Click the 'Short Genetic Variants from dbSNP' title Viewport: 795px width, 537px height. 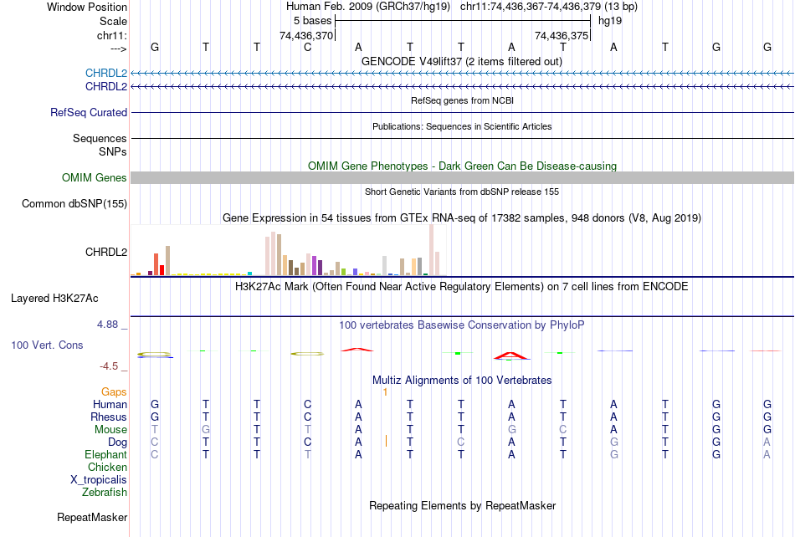pos(462,192)
